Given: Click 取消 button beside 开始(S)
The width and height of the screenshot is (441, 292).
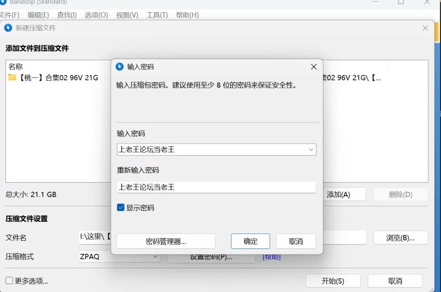Looking at the screenshot, I should pyautogui.click(x=395, y=281).
